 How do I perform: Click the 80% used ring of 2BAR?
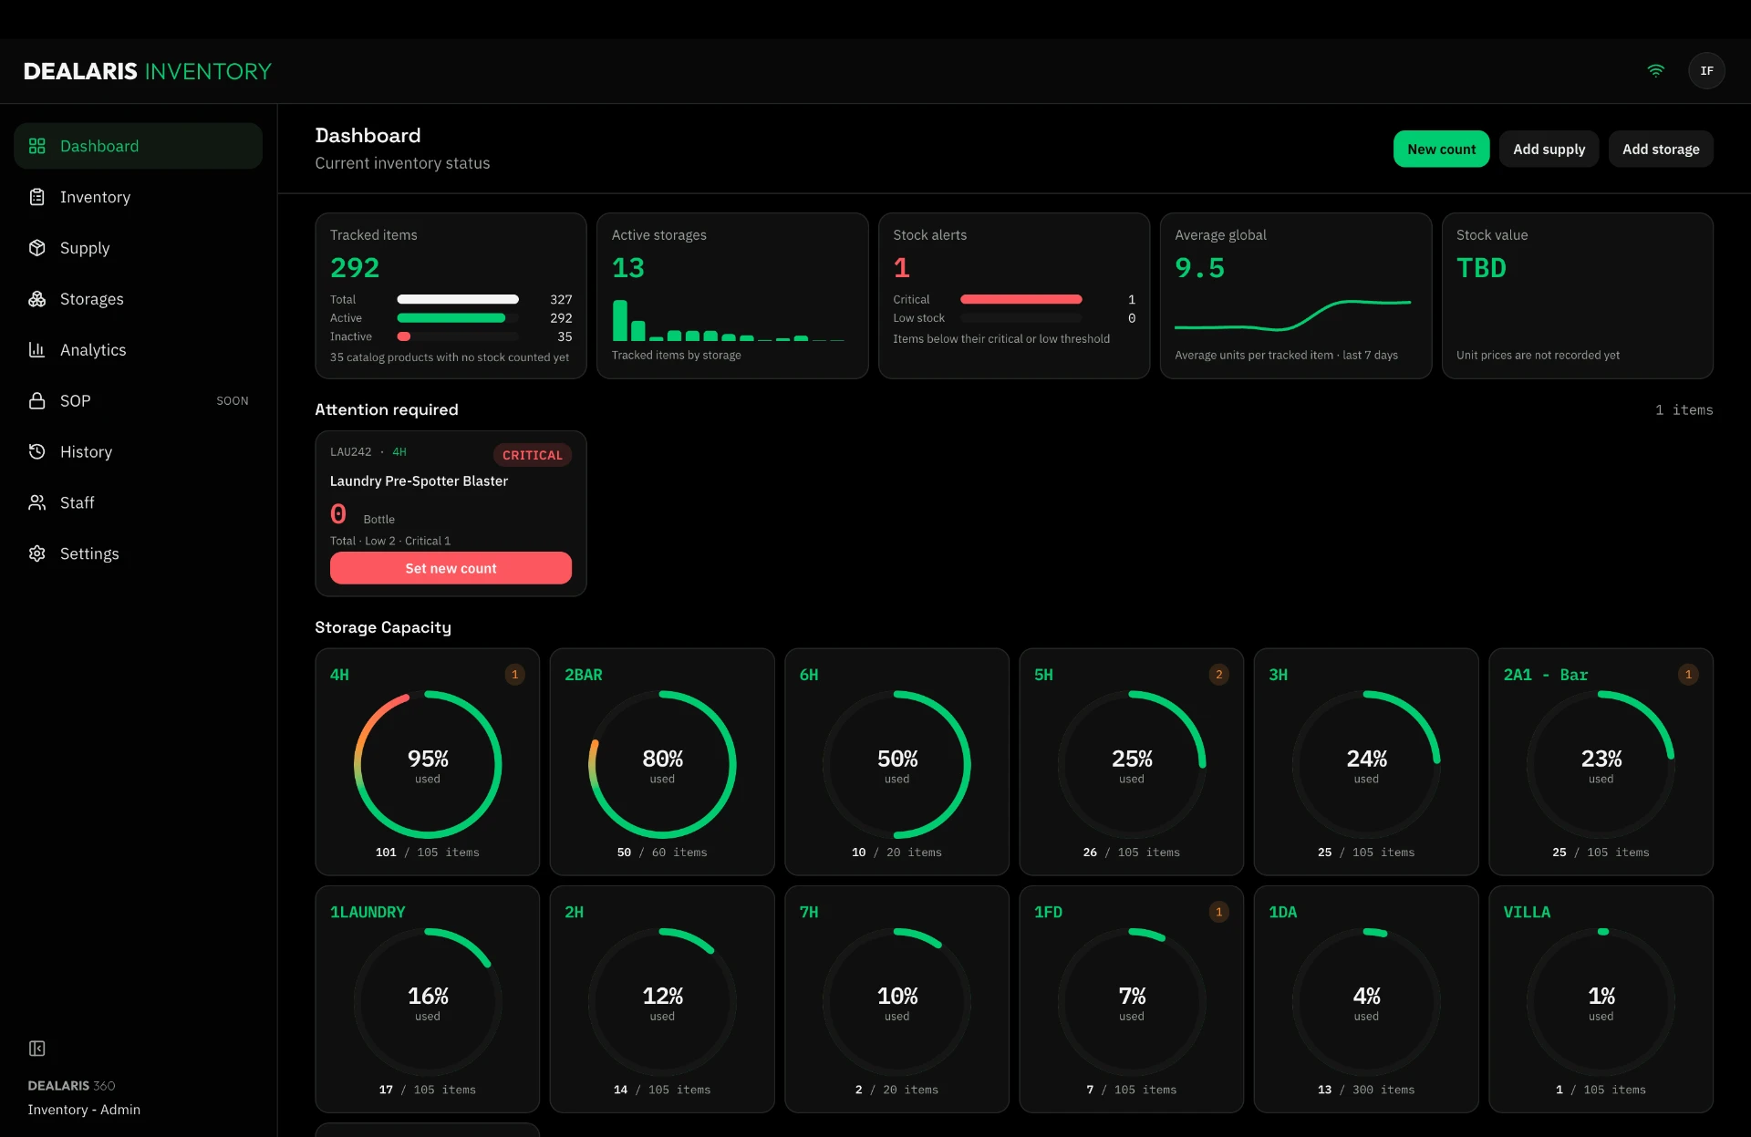[662, 764]
